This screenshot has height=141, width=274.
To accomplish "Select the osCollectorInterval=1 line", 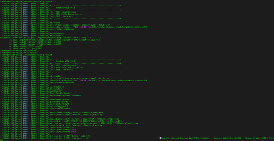I will [37, 127].
